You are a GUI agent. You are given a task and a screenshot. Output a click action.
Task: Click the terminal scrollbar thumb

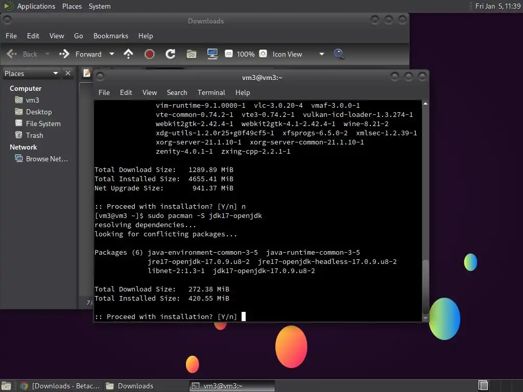[425, 287]
